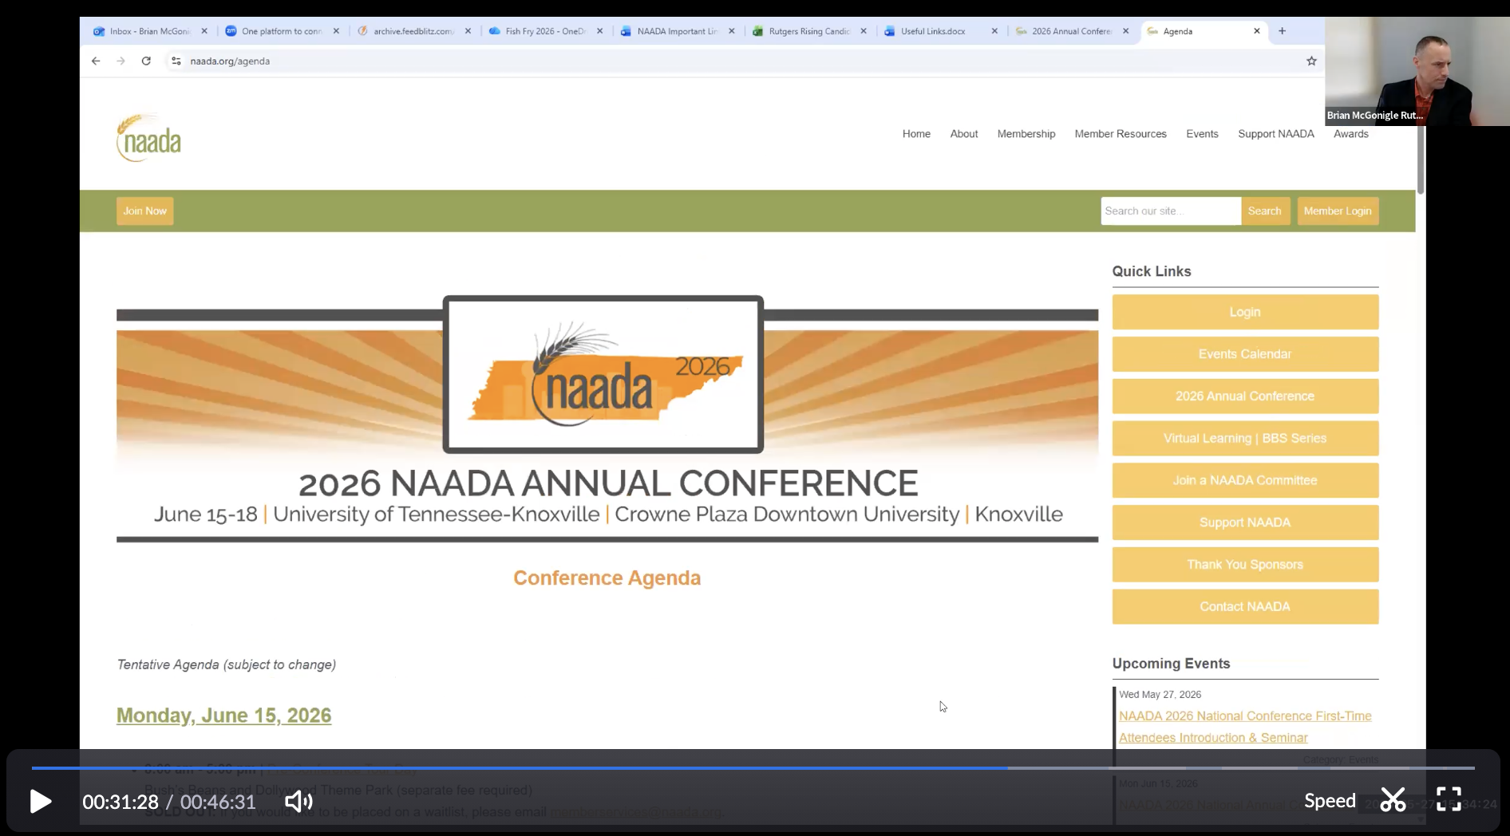The height and width of the screenshot is (836, 1510).
Task: Click the Join Now button
Action: 144,211
